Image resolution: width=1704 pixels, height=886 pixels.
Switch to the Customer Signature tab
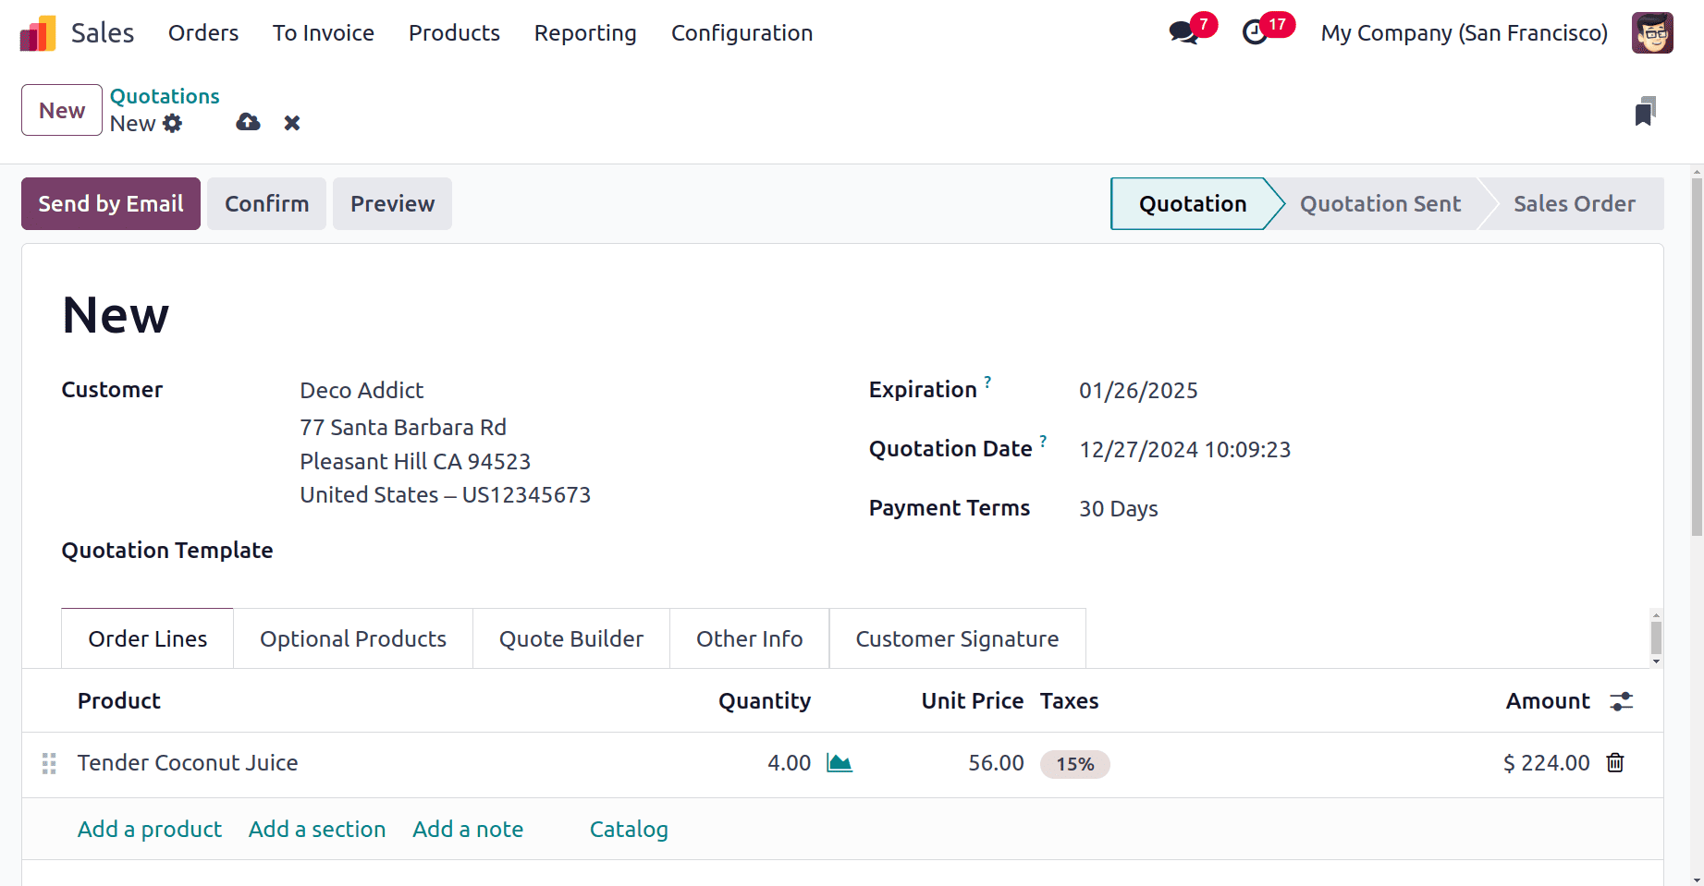click(x=957, y=638)
